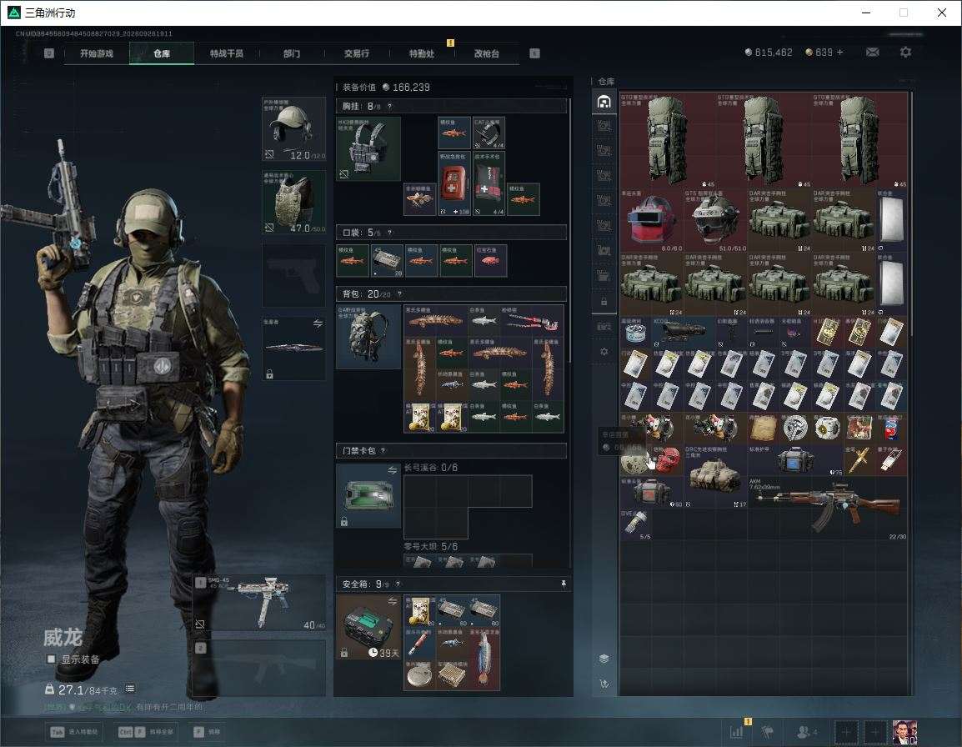
Task: Click the sort icon at warehouse sidebar bottom
Action: click(x=604, y=683)
